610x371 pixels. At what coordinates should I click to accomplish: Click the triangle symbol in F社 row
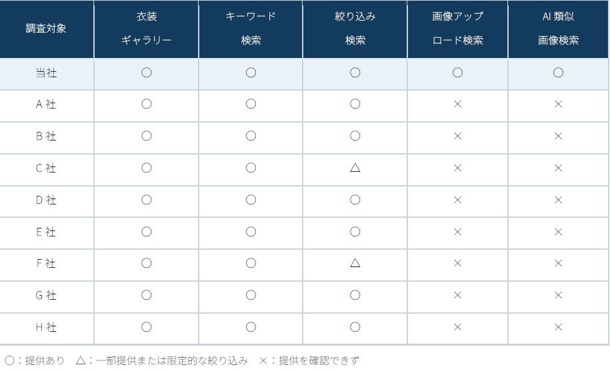(355, 263)
